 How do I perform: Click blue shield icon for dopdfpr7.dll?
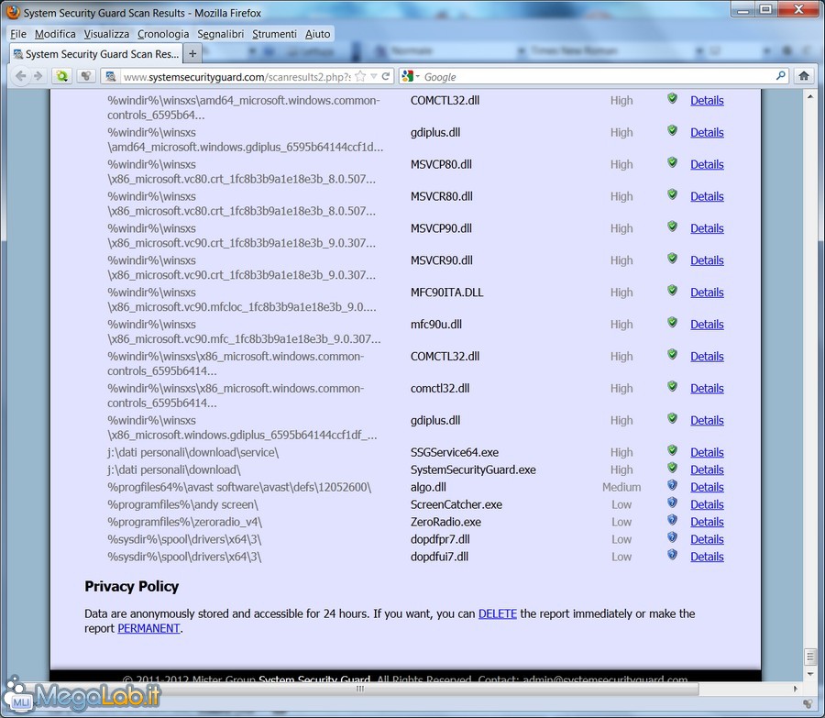672,537
